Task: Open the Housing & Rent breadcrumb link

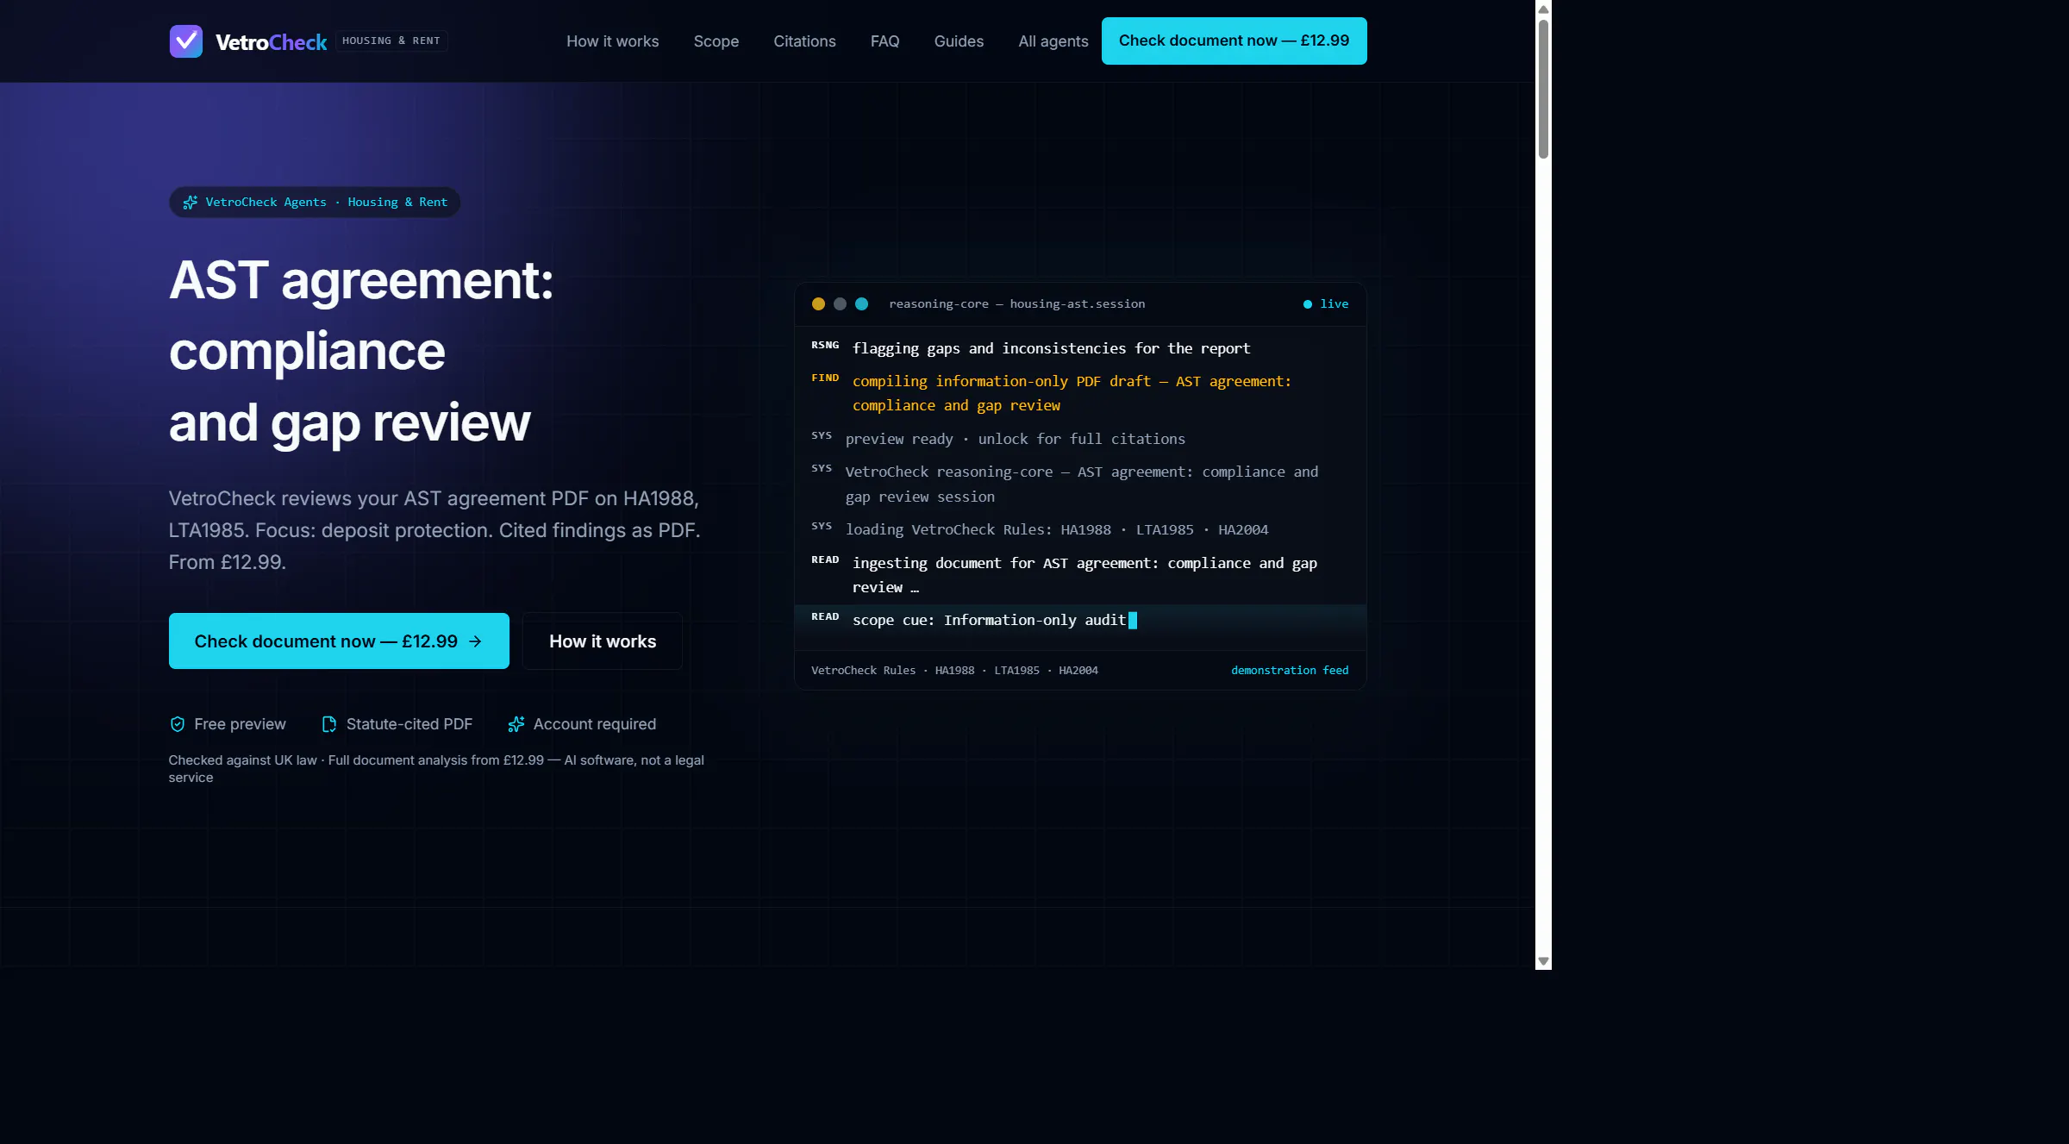Action: [x=397, y=203]
